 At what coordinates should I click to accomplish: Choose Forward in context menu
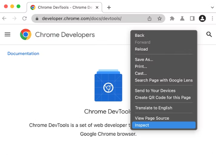(x=164, y=42)
